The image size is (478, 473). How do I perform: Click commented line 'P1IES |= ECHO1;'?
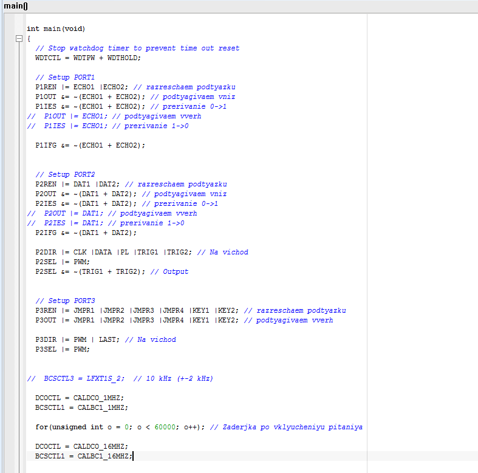(75, 126)
